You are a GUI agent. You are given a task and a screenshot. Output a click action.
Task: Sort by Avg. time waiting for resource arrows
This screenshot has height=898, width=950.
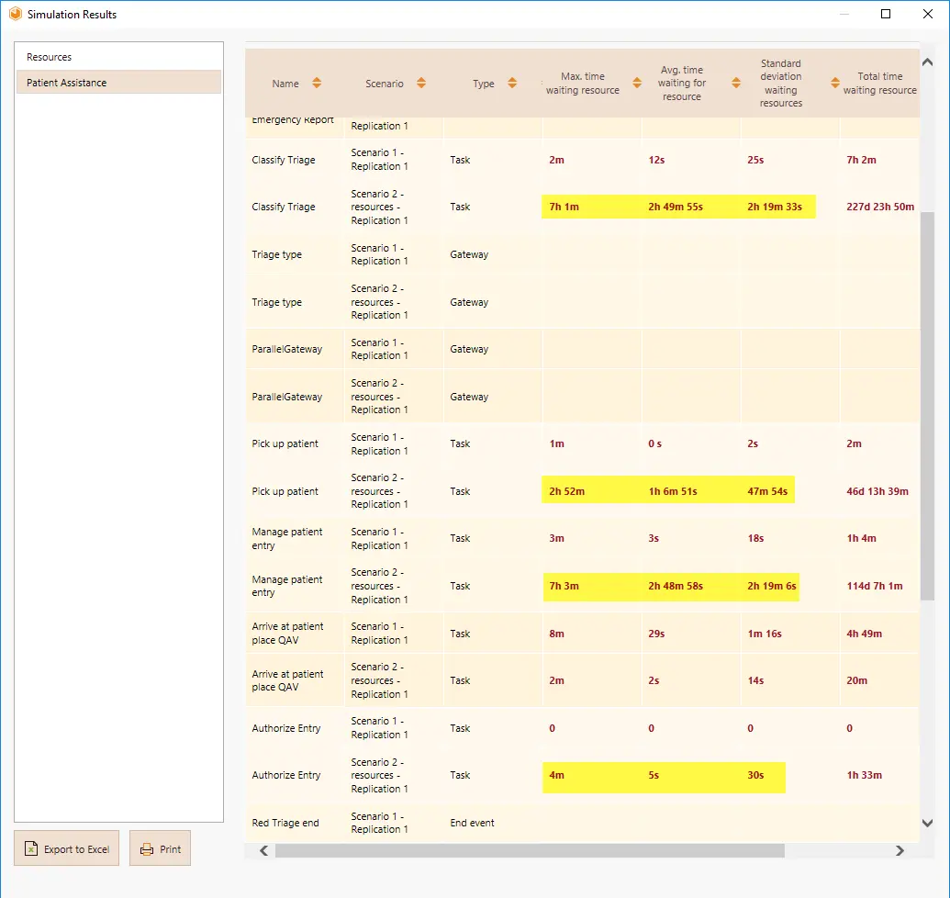coord(736,83)
